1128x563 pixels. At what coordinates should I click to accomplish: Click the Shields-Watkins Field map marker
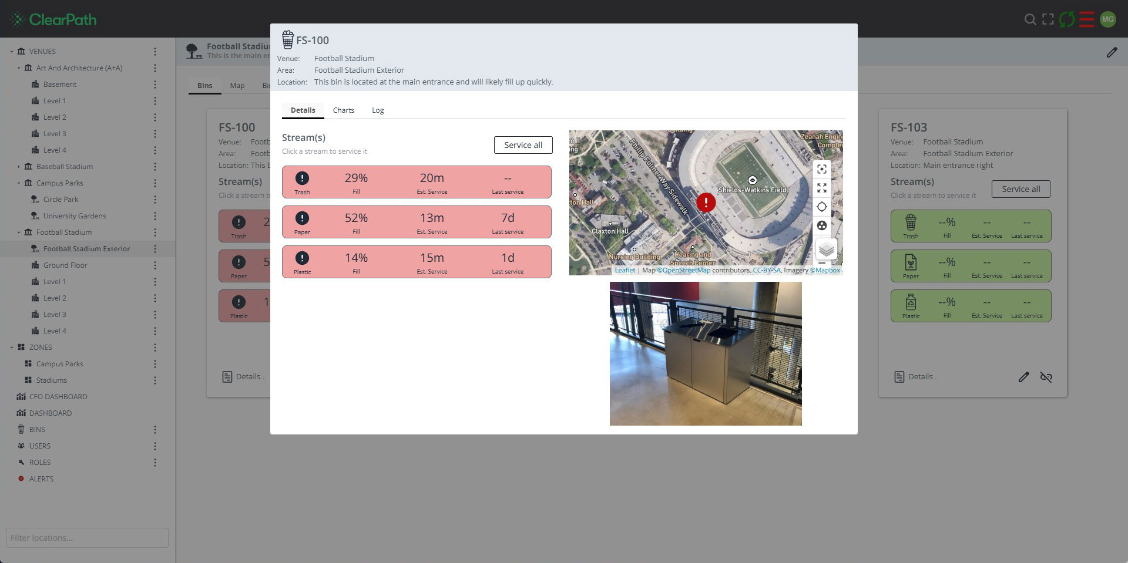[753, 180]
